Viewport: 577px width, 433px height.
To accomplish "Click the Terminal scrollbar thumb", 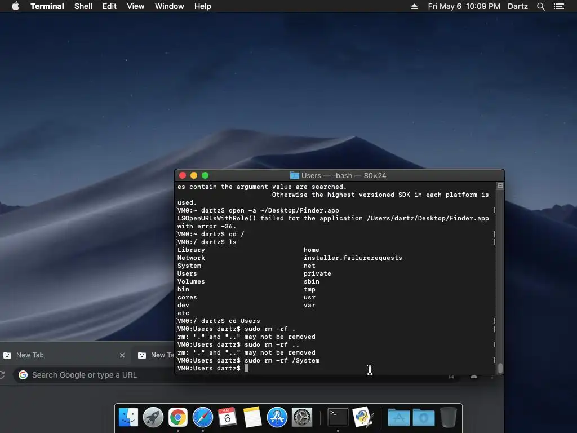I will (500, 368).
